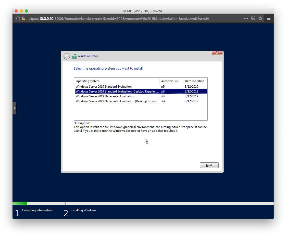Select Windows Server 2019 Standard Evaluation row
Image resolution: width=286 pixels, height=236 pixels.
click(141, 87)
